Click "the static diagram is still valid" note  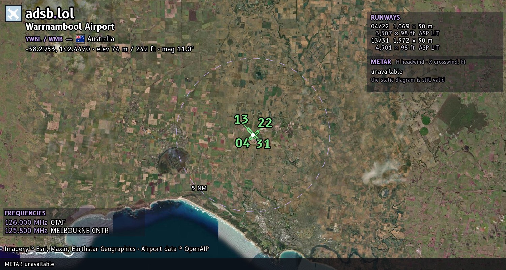pos(408,80)
